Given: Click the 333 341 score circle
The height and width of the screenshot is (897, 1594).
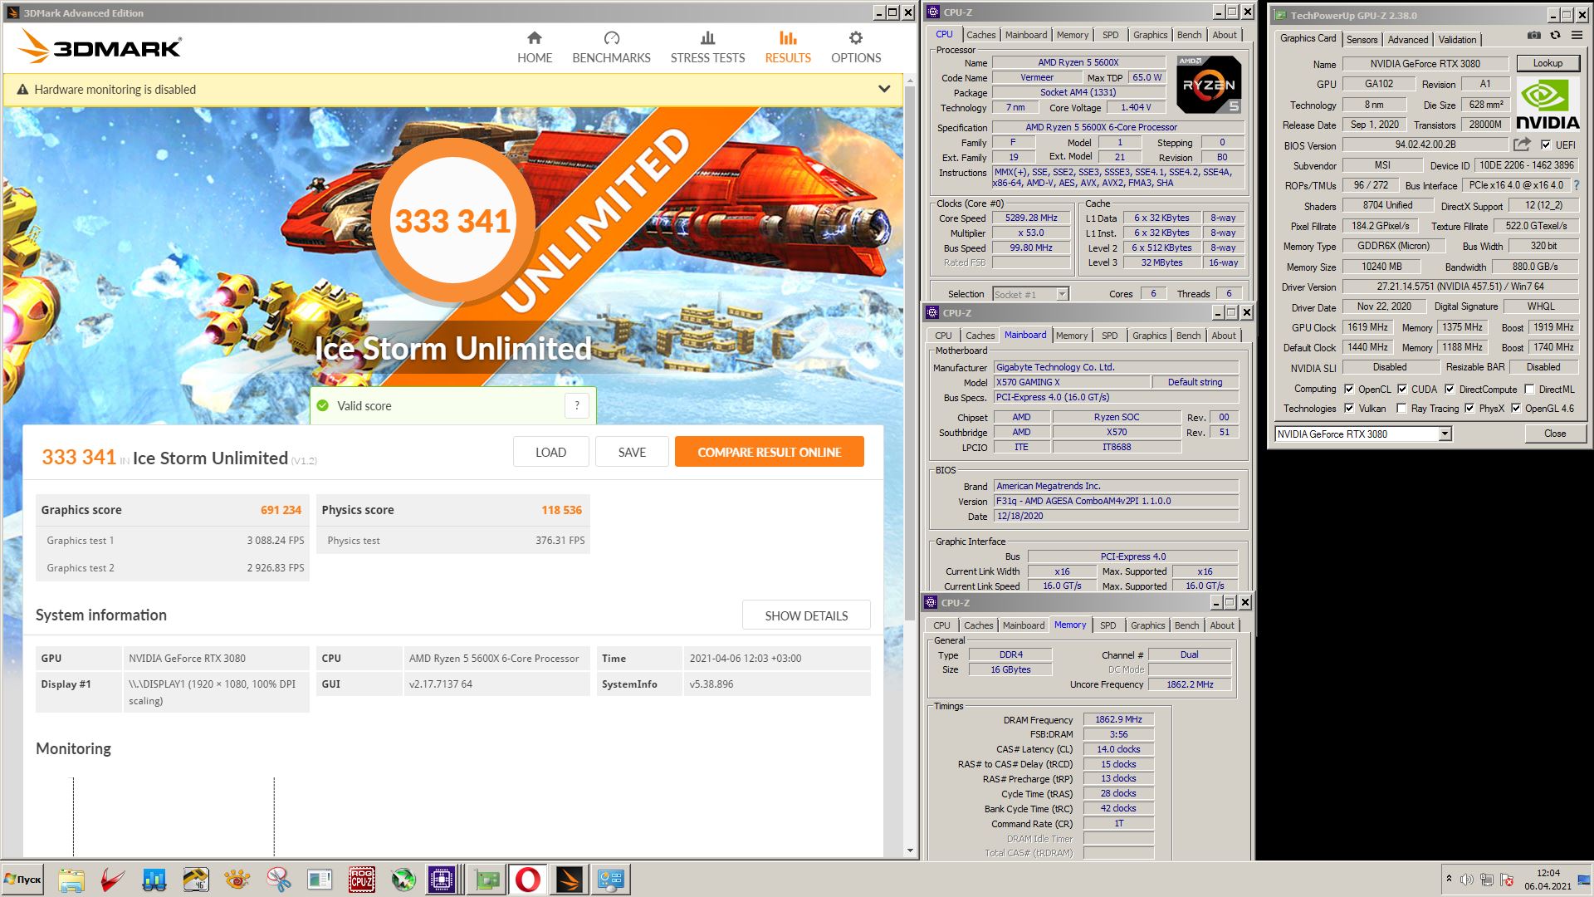Looking at the screenshot, I should pos(452,221).
